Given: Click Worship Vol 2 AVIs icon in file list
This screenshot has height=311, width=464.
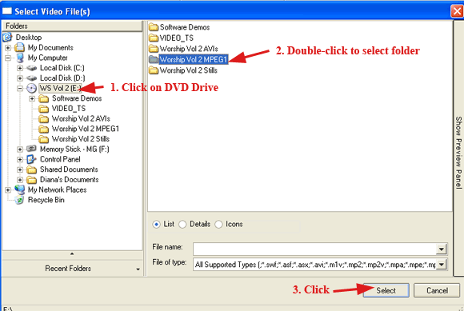Looking at the screenshot, I should (x=154, y=49).
